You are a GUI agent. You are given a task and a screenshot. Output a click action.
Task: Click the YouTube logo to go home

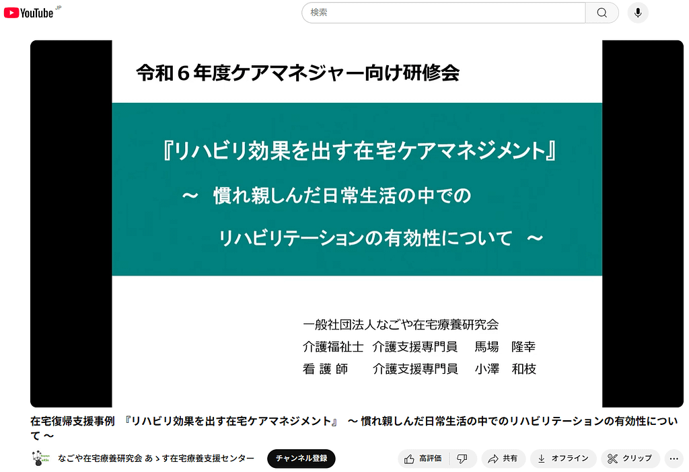click(28, 13)
